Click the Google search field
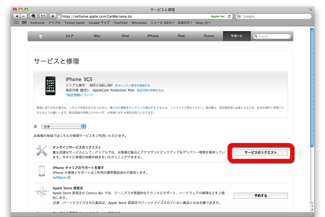 [273, 16]
